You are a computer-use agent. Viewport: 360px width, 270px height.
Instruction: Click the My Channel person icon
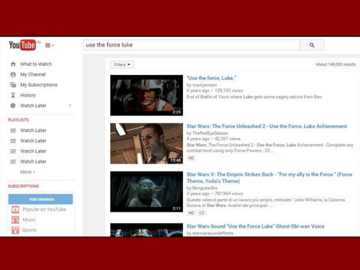point(13,74)
